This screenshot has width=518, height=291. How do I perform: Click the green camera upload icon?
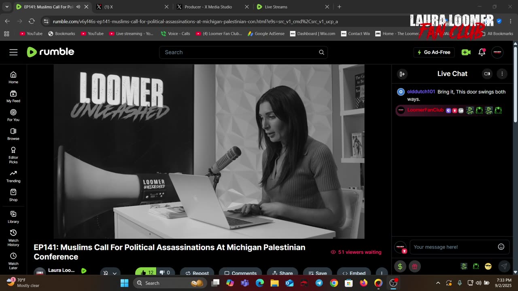tap(466, 52)
